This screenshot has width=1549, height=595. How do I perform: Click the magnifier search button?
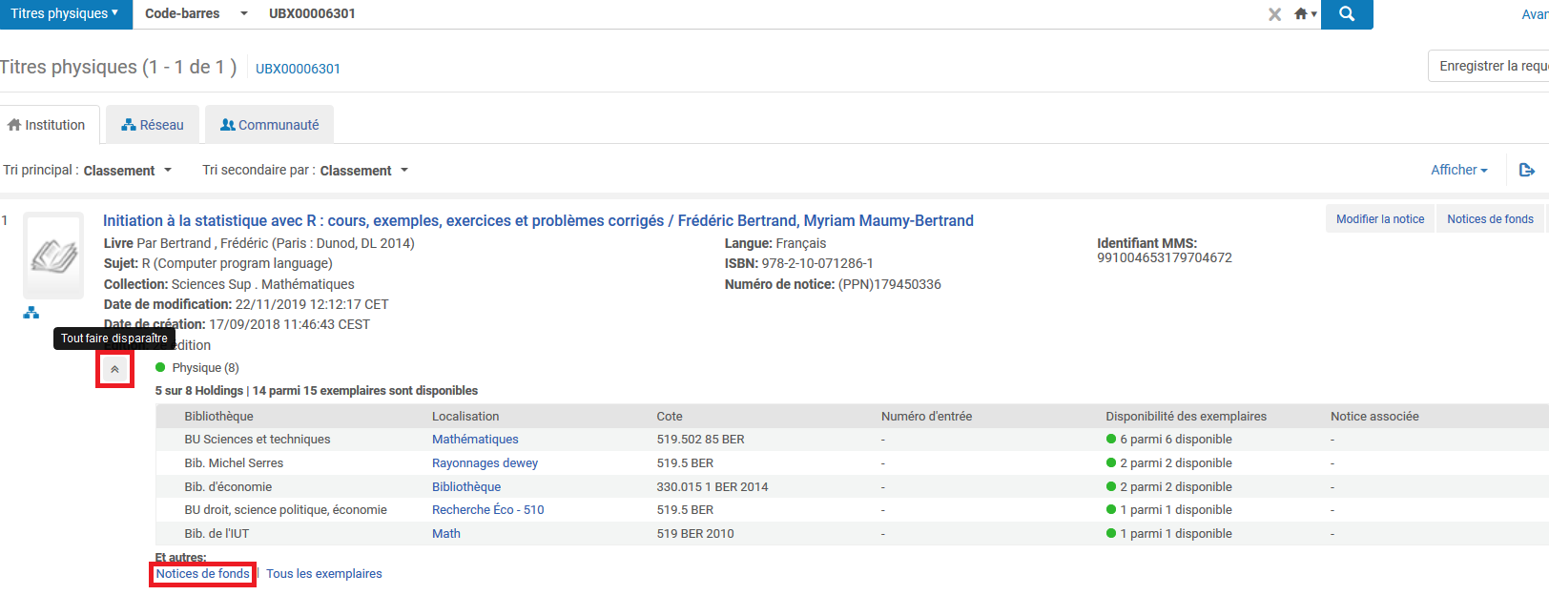(1347, 14)
